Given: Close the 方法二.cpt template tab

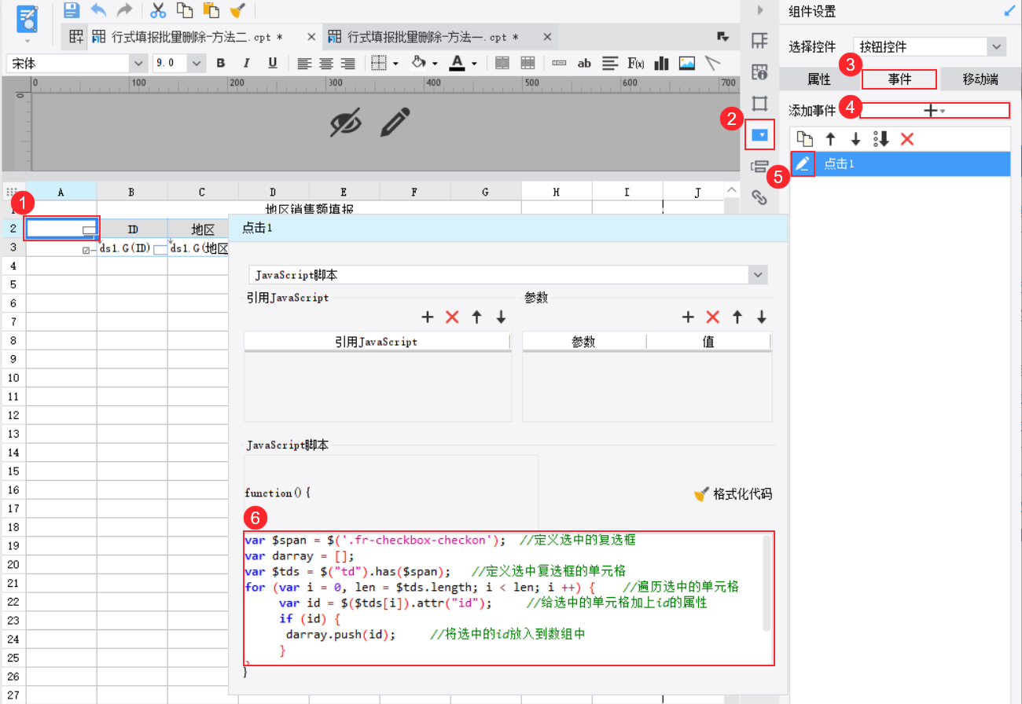Looking at the screenshot, I should pyautogui.click(x=311, y=37).
